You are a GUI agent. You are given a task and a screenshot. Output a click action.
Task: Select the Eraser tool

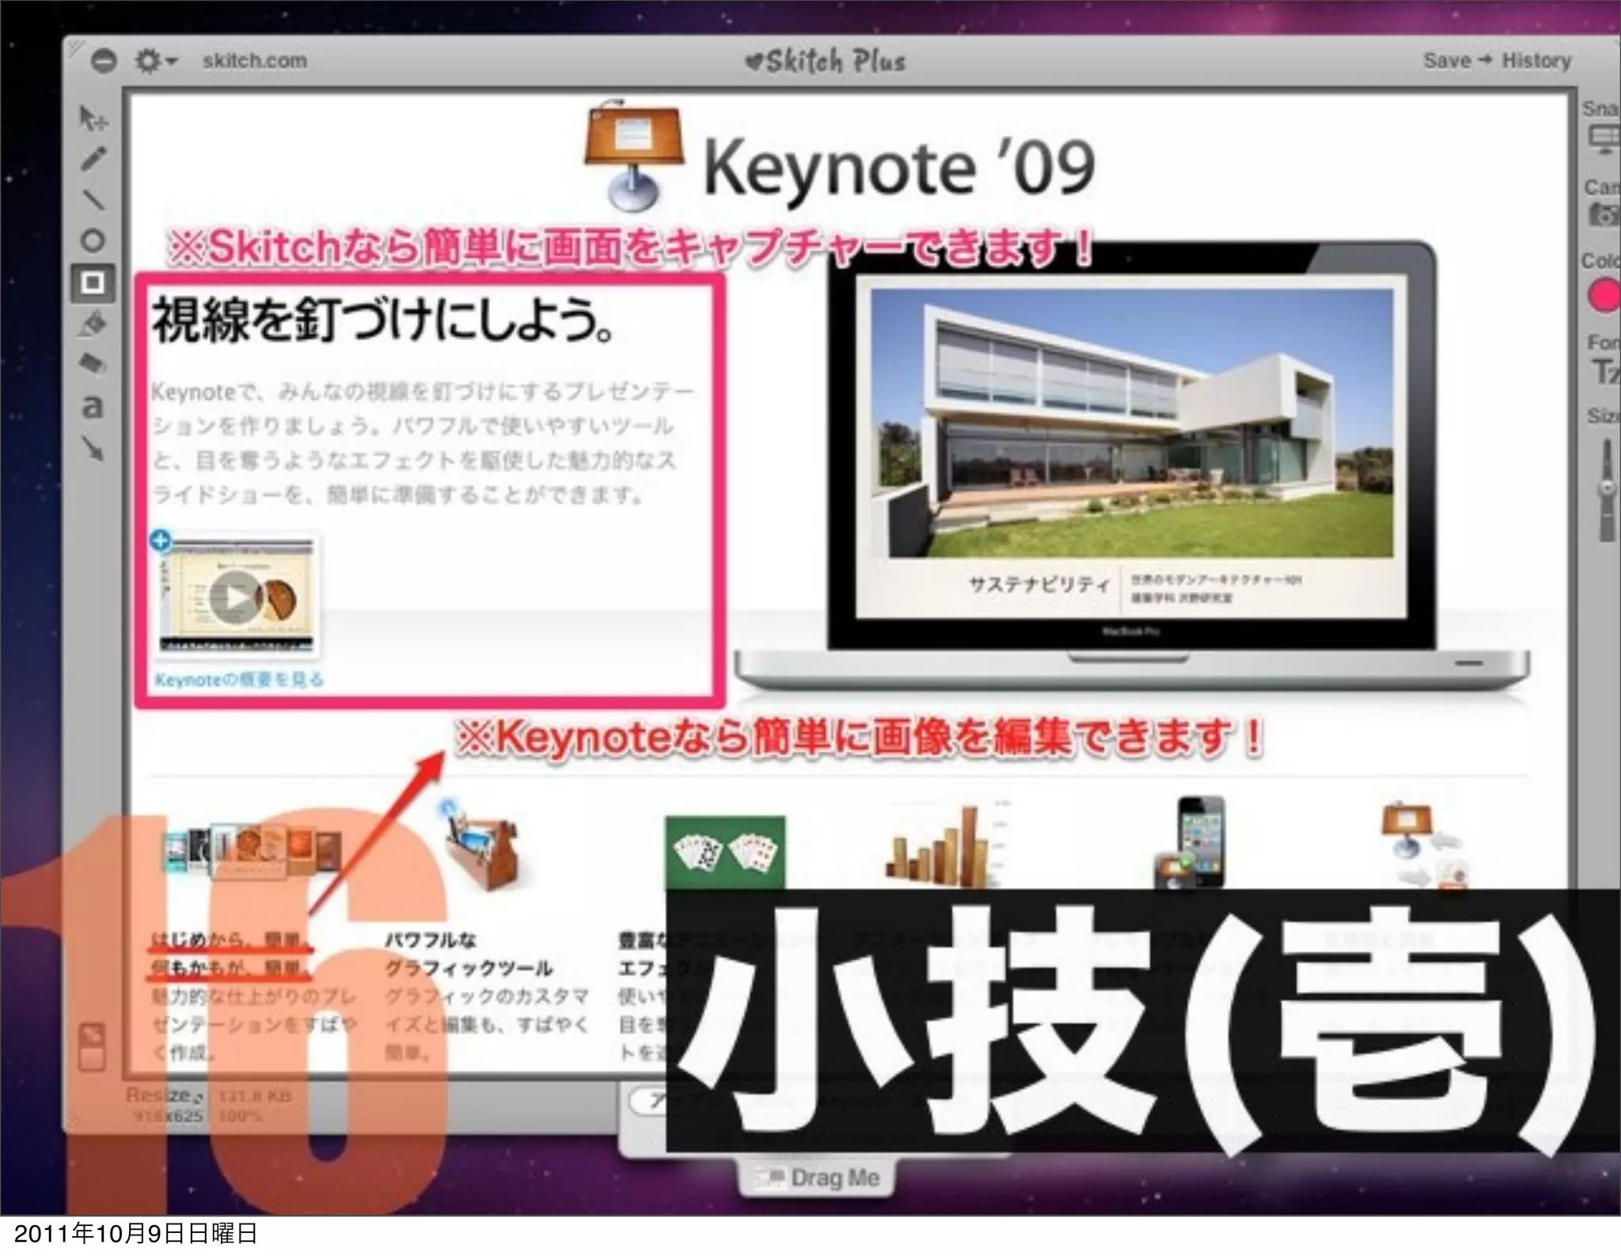[x=93, y=363]
